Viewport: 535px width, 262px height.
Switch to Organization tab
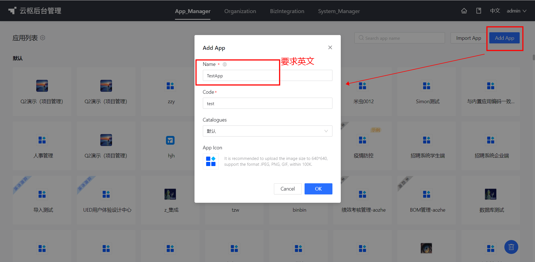pos(240,11)
